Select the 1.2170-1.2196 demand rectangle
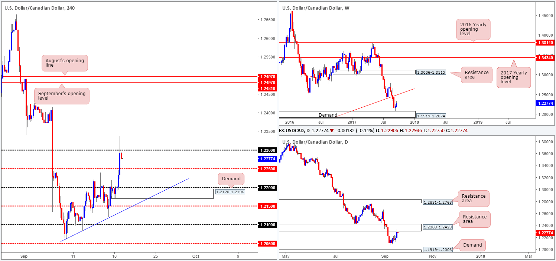 [162, 194]
